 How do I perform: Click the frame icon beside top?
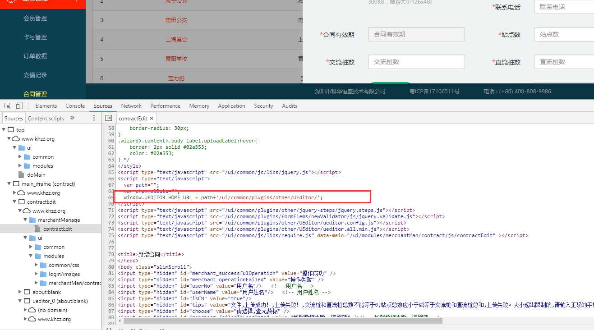(11, 130)
